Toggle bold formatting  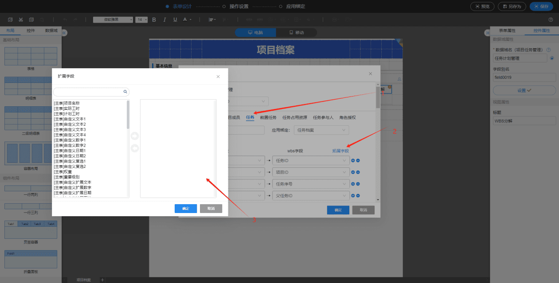[154, 19]
